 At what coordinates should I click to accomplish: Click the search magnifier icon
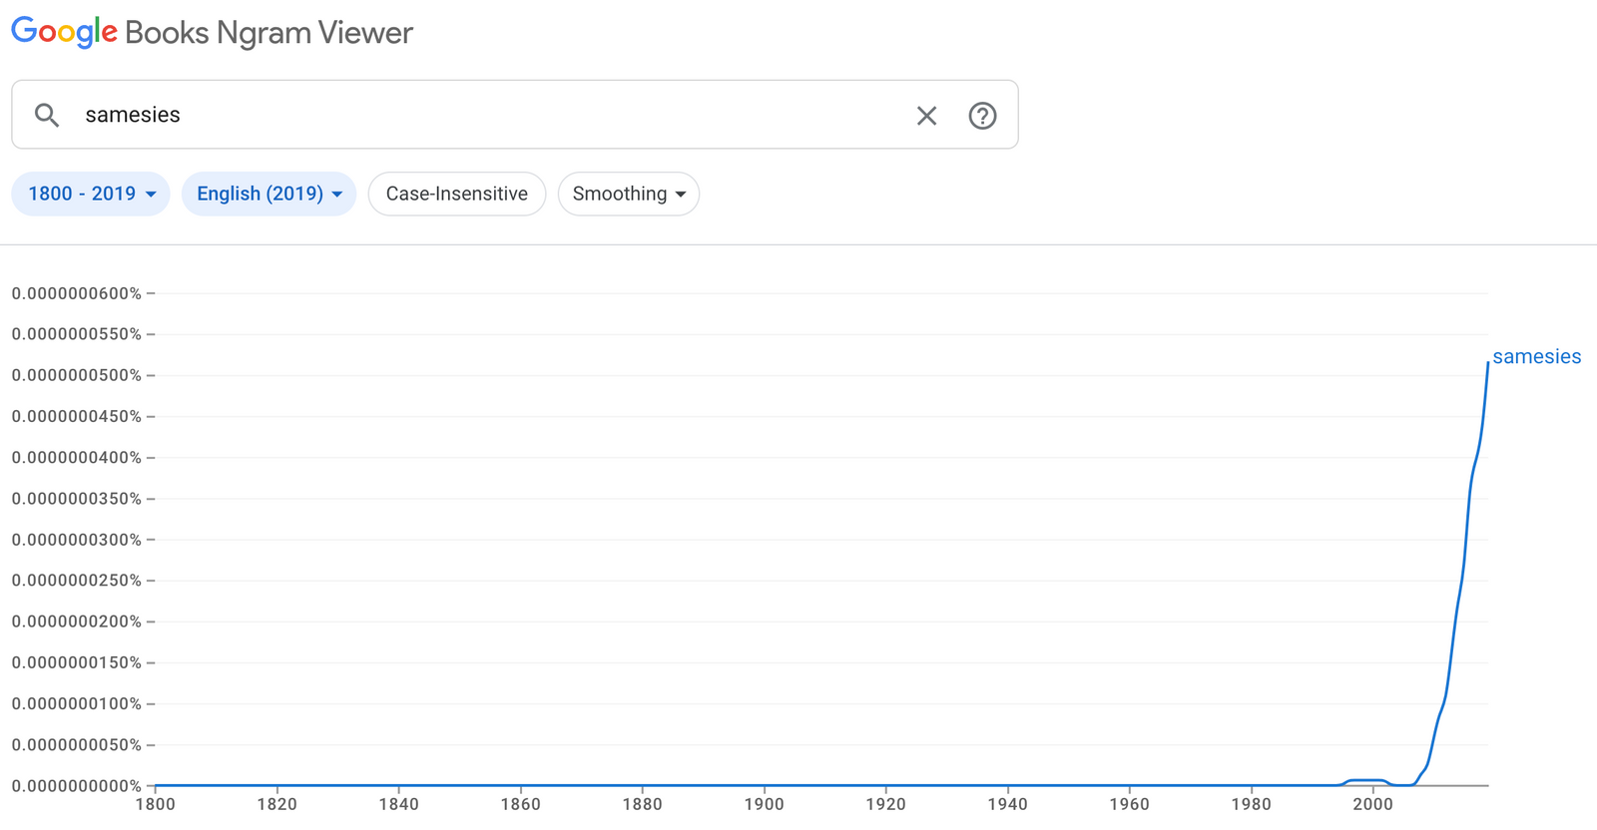pos(47,115)
